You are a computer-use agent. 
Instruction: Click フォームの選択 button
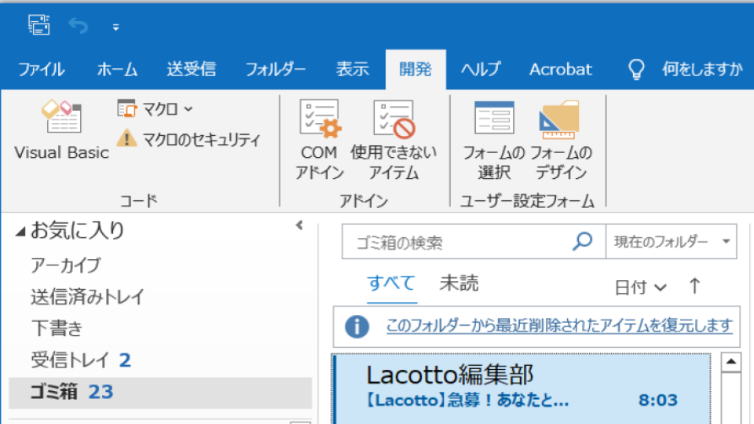tap(494, 141)
